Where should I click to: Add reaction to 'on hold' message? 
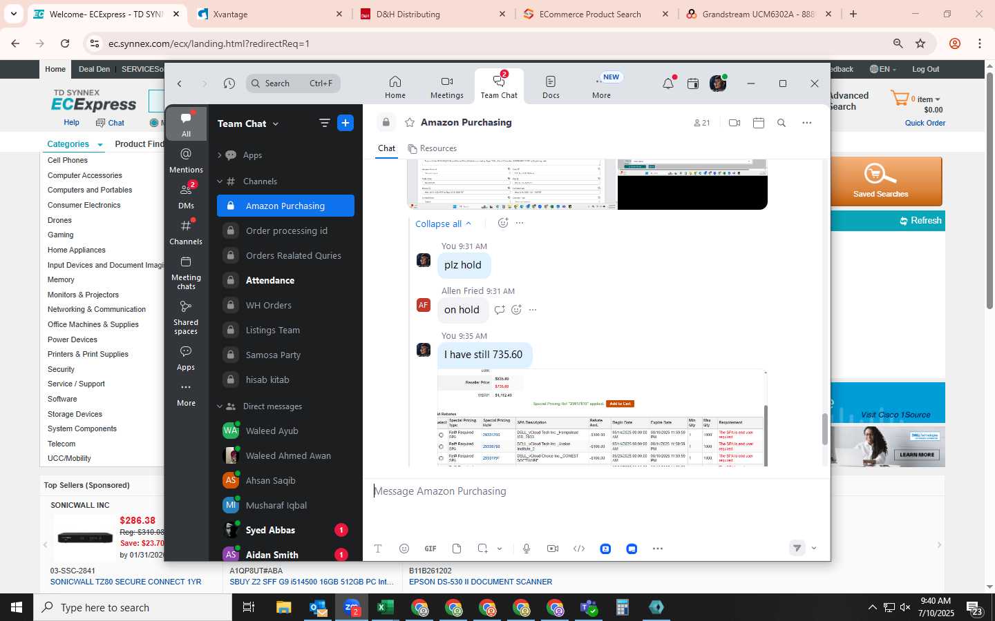(516, 310)
